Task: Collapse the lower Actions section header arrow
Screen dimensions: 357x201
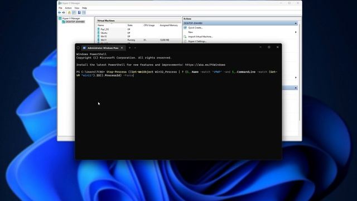Action: (296, 88)
